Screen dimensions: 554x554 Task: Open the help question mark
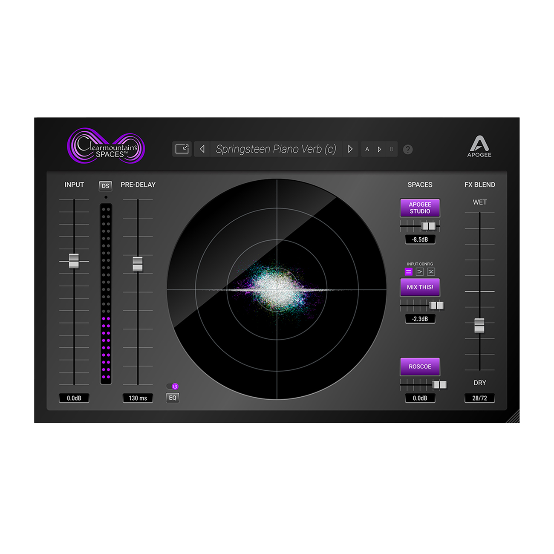408,150
